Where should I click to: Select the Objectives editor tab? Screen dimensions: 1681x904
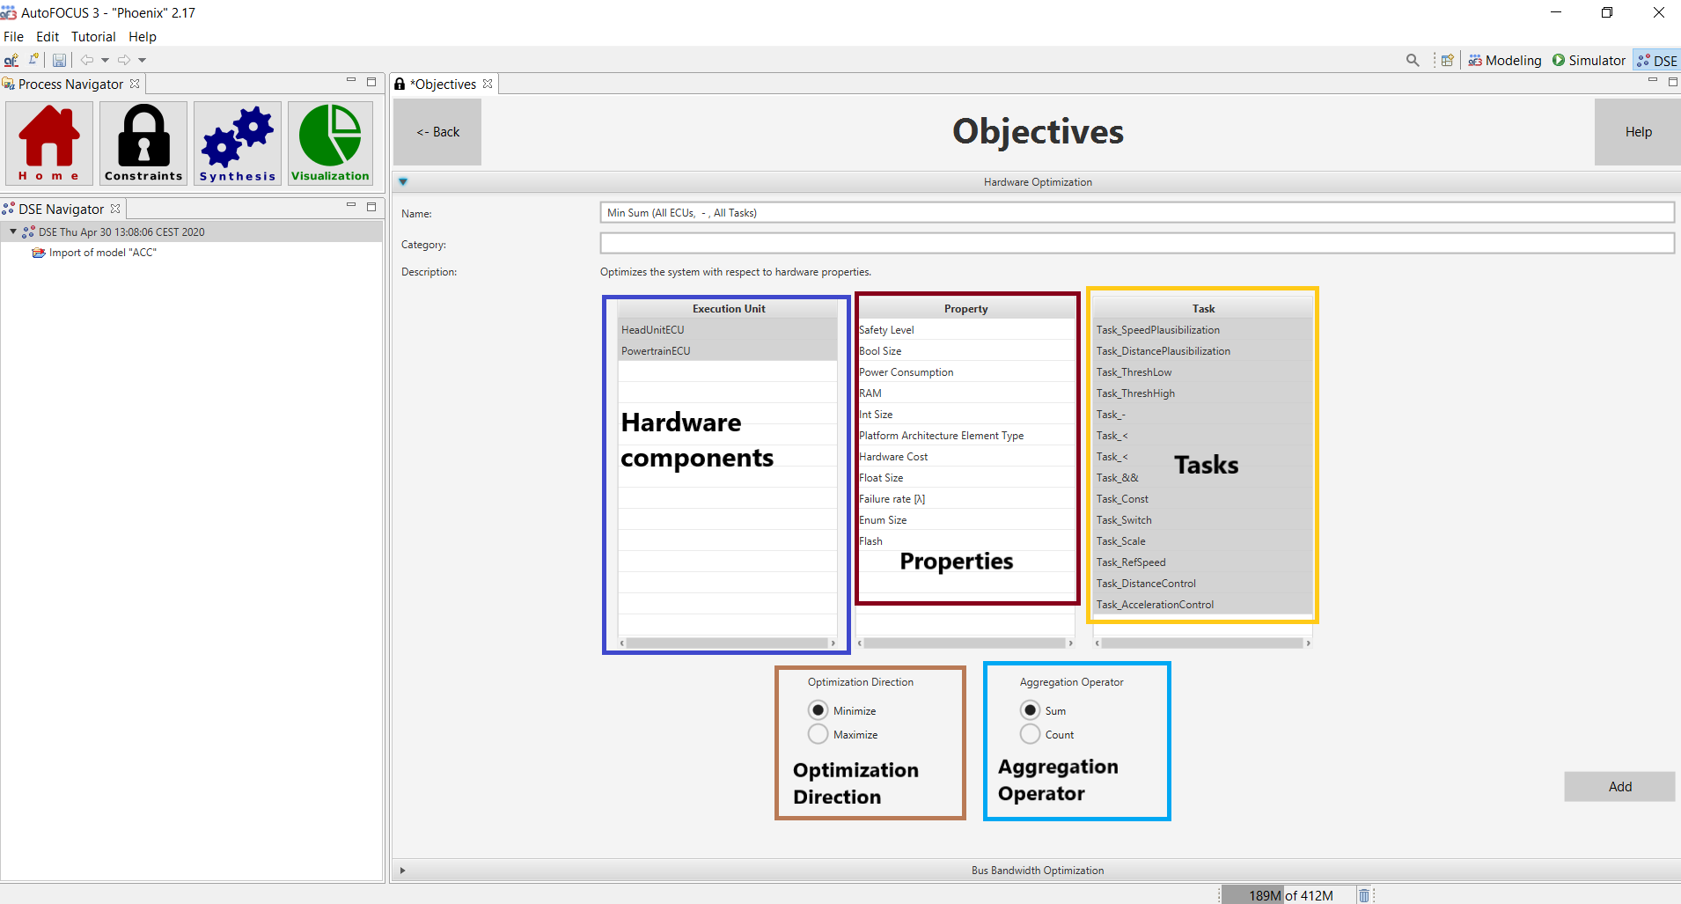pos(444,84)
